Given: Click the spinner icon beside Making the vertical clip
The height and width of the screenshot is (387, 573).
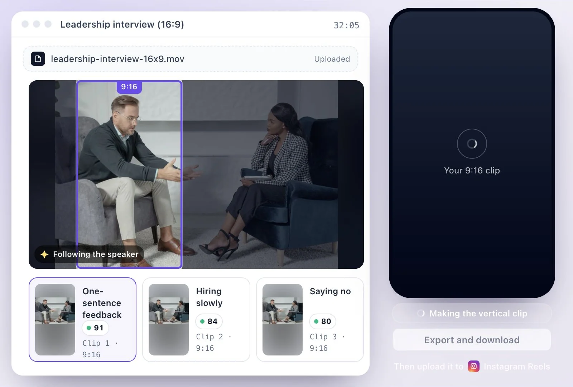Looking at the screenshot, I should pyautogui.click(x=421, y=314).
